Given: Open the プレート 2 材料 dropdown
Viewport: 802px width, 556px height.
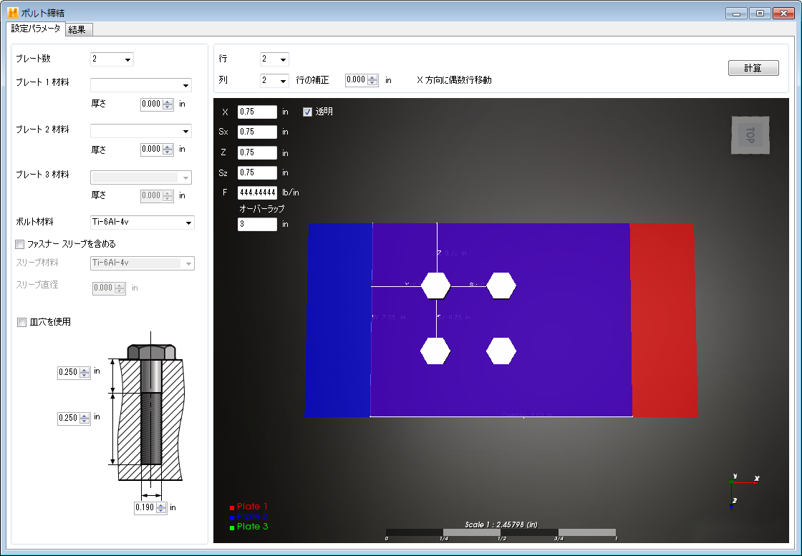Looking at the screenshot, I should [140, 131].
